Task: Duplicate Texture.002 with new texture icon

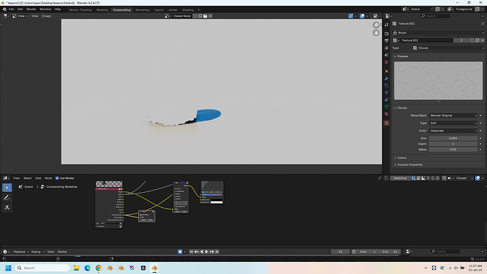Action: click(477, 40)
